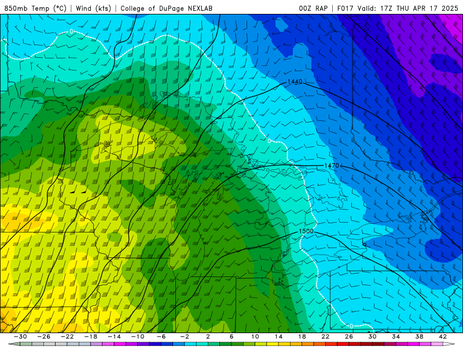Select the 6 tick label on the legend
Viewport: 463px width, 347px height.
click(x=231, y=337)
